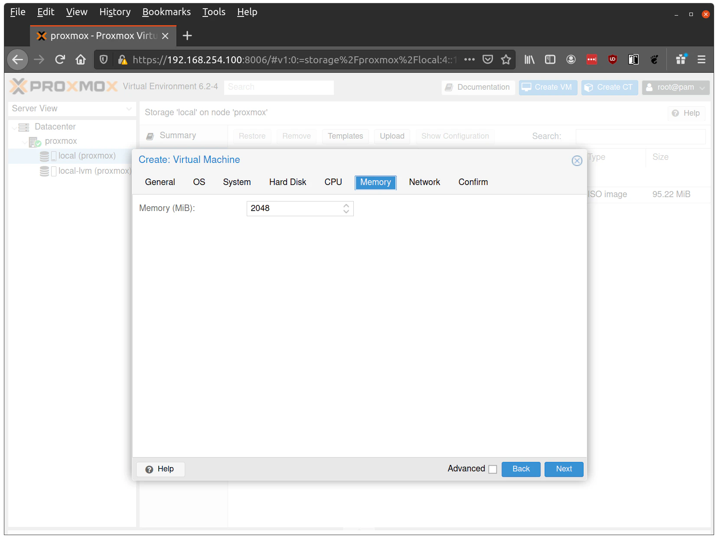This screenshot has width=718, height=539.
Task: Open the Server View dropdown
Action: coord(72,109)
